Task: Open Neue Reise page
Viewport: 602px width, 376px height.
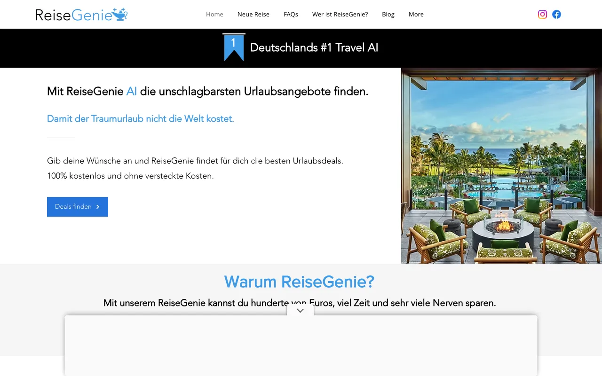Action: click(x=253, y=14)
